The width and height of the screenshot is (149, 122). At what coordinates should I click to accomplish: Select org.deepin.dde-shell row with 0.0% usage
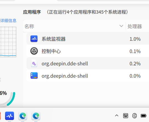click(88, 76)
